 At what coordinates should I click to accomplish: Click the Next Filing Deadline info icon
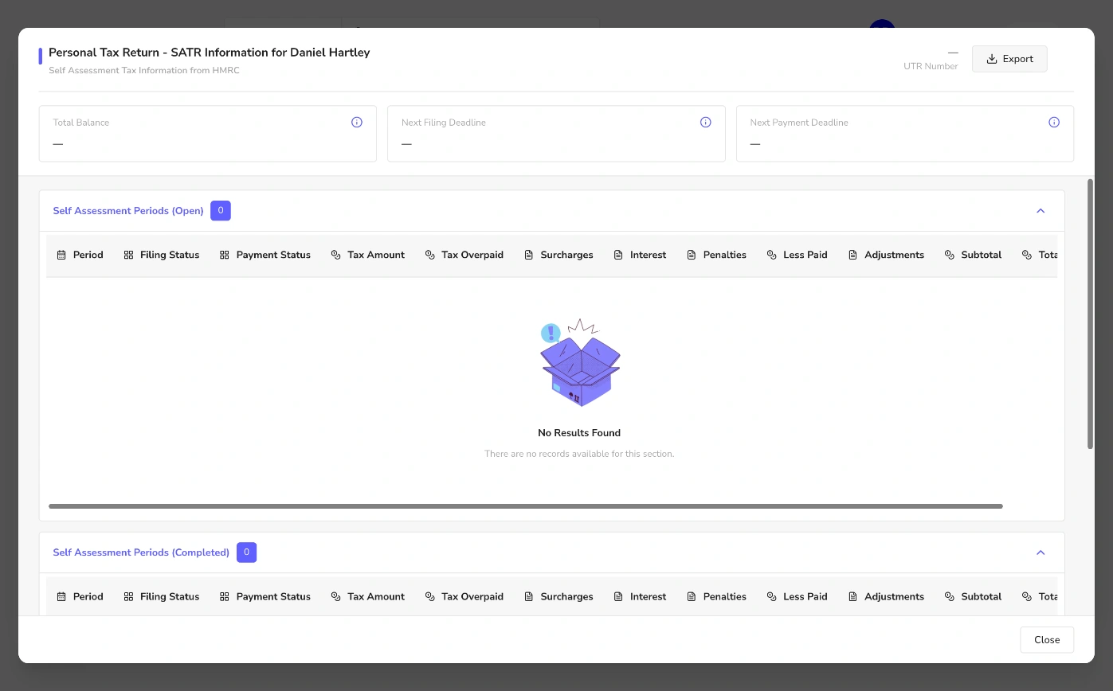(705, 123)
